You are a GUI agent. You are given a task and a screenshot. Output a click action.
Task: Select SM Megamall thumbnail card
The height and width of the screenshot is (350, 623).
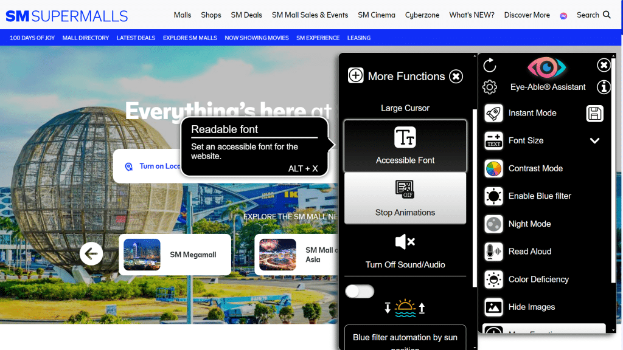click(175, 255)
